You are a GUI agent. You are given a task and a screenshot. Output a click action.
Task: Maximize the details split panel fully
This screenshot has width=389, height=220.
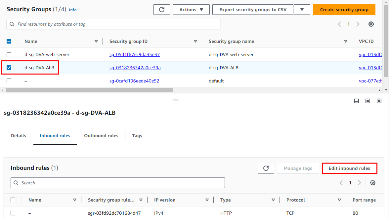tap(379, 101)
